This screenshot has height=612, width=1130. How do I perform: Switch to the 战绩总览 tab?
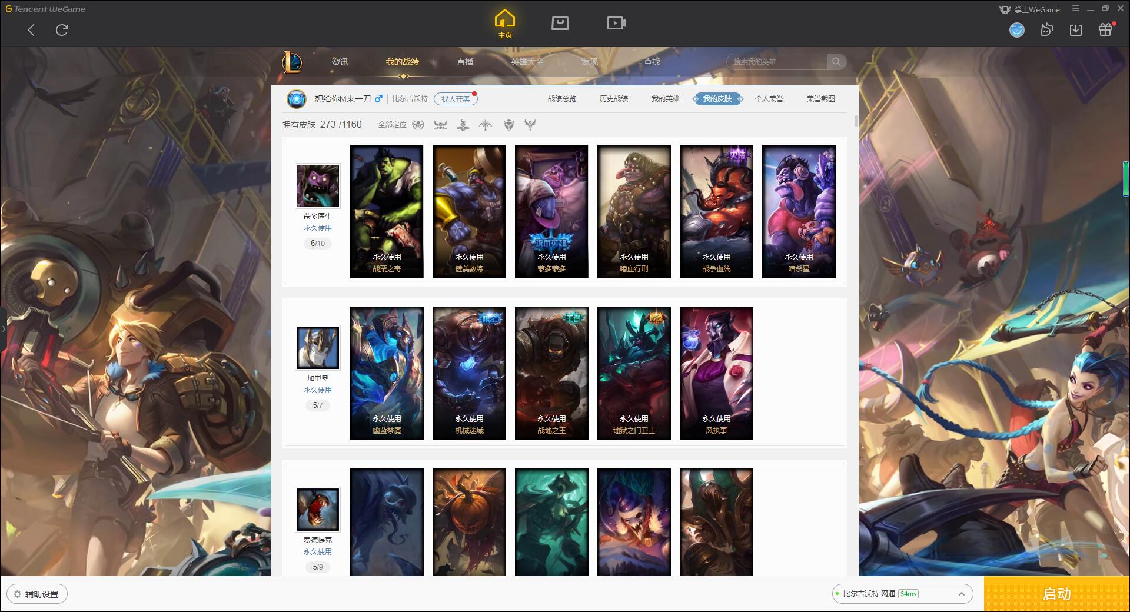point(562,99)
